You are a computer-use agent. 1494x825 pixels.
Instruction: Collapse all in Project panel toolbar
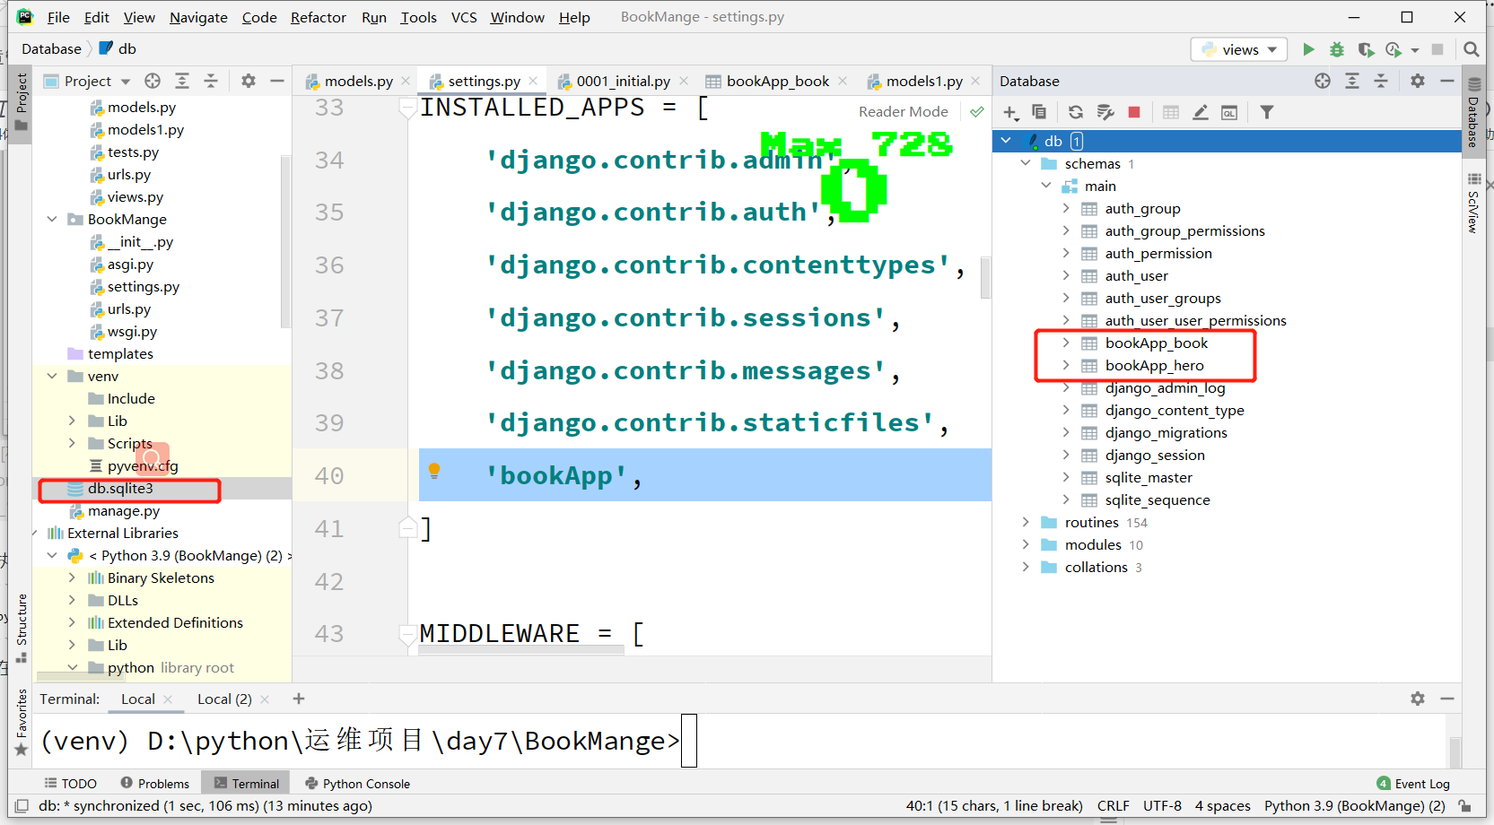(211, 81)
